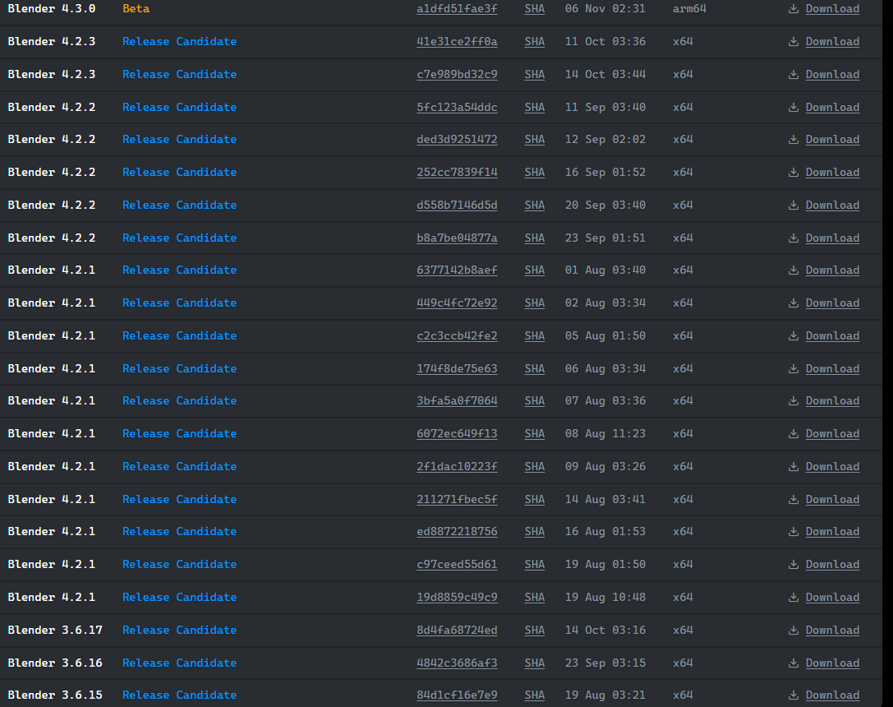Click download icon for build ded3d9251472
Viewport: 893px width, 707px height.
tap(794, 140)
